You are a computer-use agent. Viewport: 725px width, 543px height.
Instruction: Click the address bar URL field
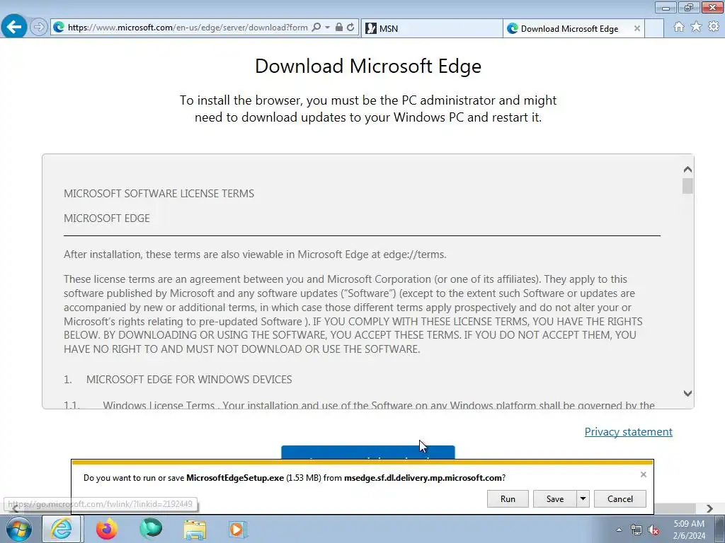pyautogui.click(x=187, y=28)
